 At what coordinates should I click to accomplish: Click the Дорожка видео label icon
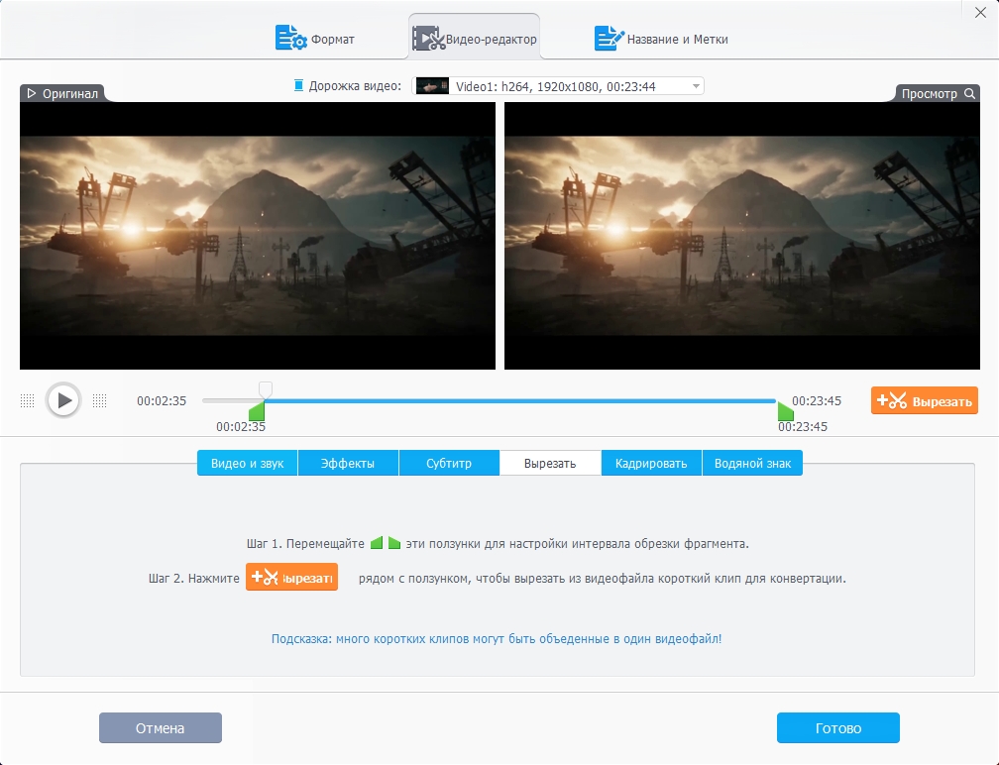(x=298, y=85)
